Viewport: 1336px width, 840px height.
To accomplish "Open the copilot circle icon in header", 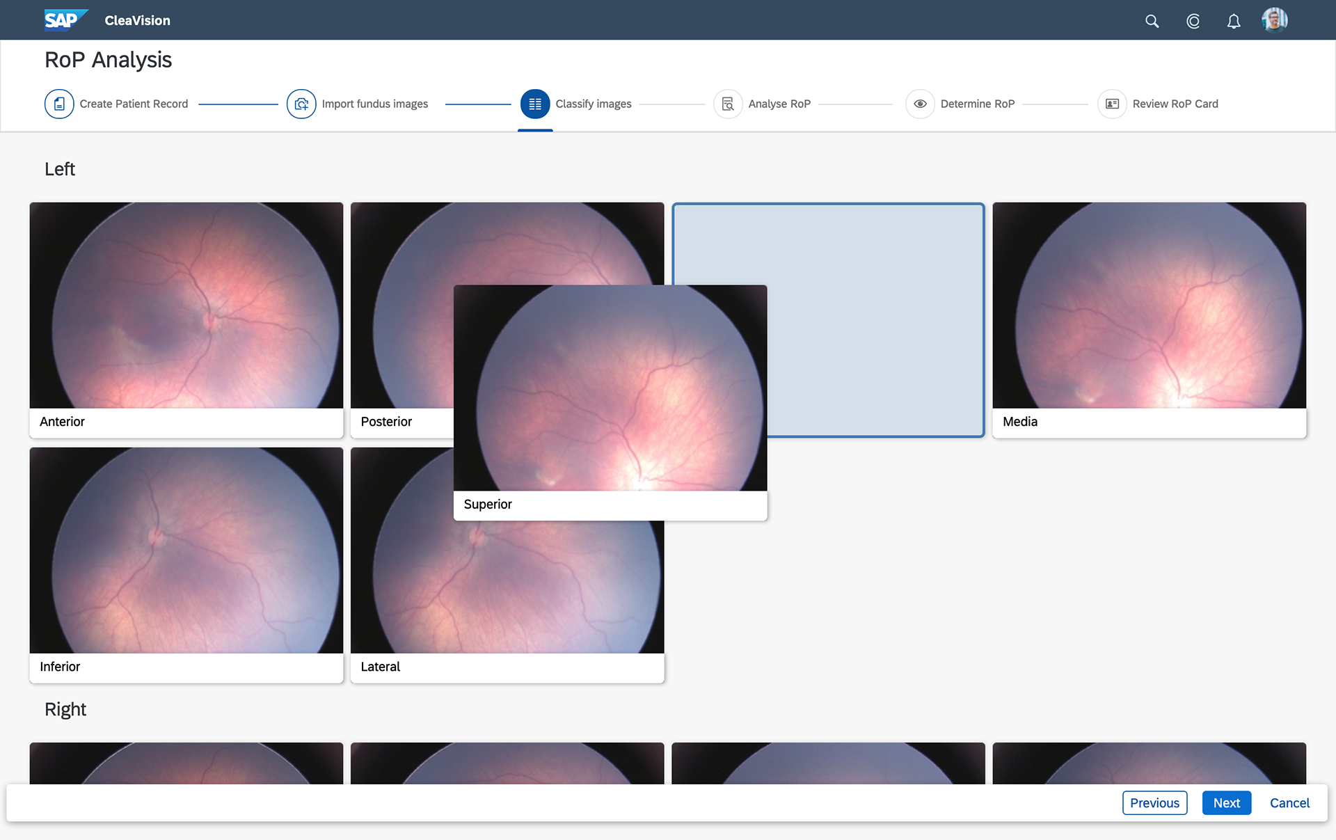I will click(x=1193, y=21).
